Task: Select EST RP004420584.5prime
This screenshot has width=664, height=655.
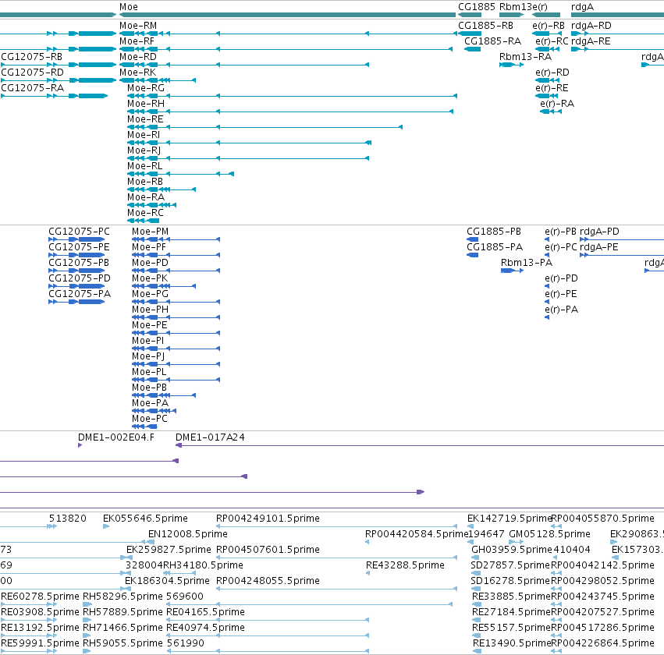Action: 417,534
